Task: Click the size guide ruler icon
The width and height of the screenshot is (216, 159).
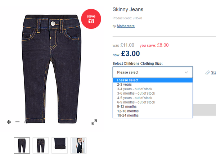Action: 207,73
